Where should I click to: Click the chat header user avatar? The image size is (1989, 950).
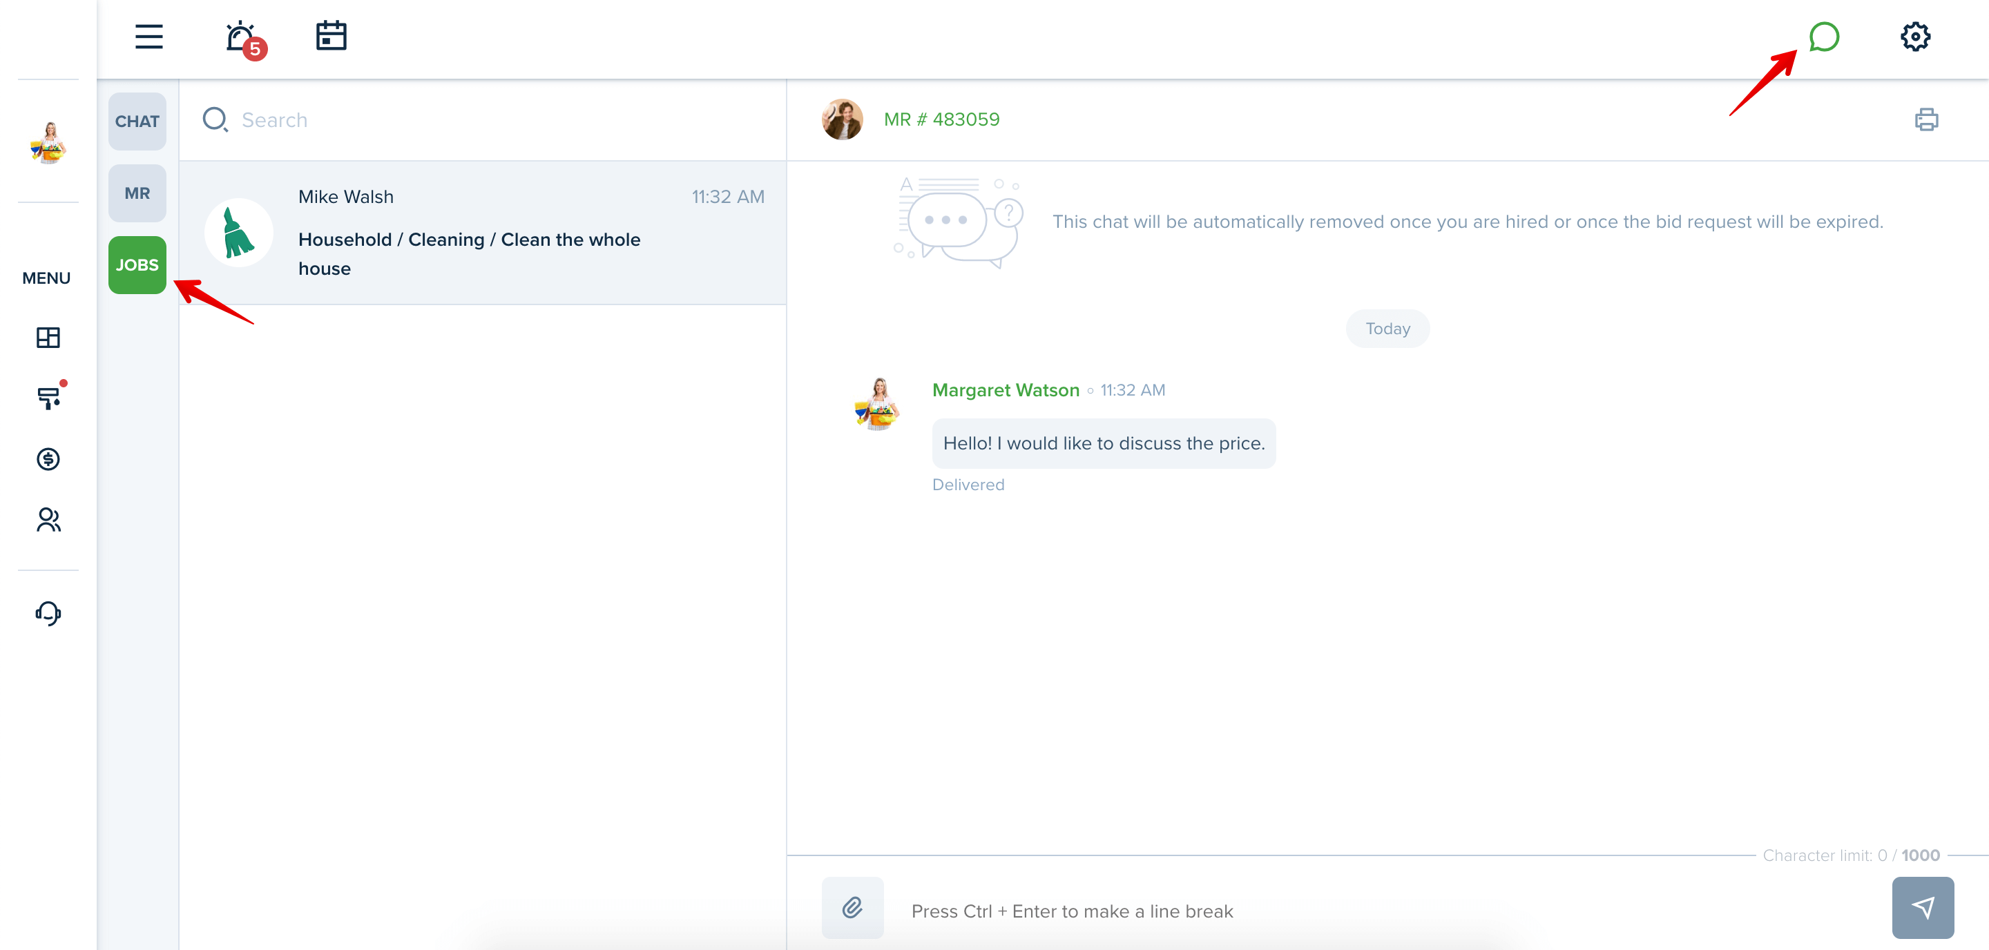pyautogui.click(x=842, y=119)
